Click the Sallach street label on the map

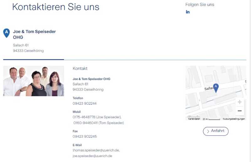point(209,89)
